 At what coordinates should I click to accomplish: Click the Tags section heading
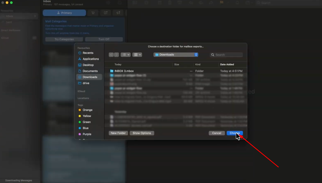point(80,105)
